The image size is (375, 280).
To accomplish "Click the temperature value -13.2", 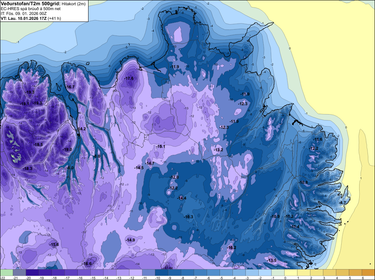I will (218, 150).
